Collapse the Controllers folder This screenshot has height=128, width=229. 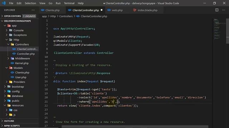(x=8, y=44)
